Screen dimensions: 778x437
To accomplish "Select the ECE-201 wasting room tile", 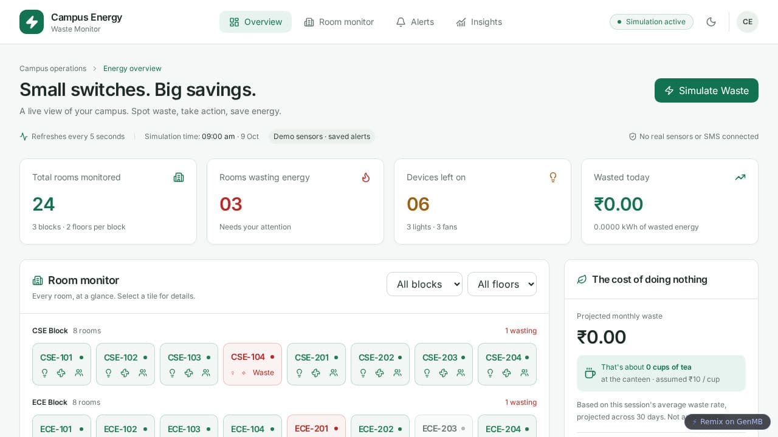I will pyautogui.click(x=316, y=426).
